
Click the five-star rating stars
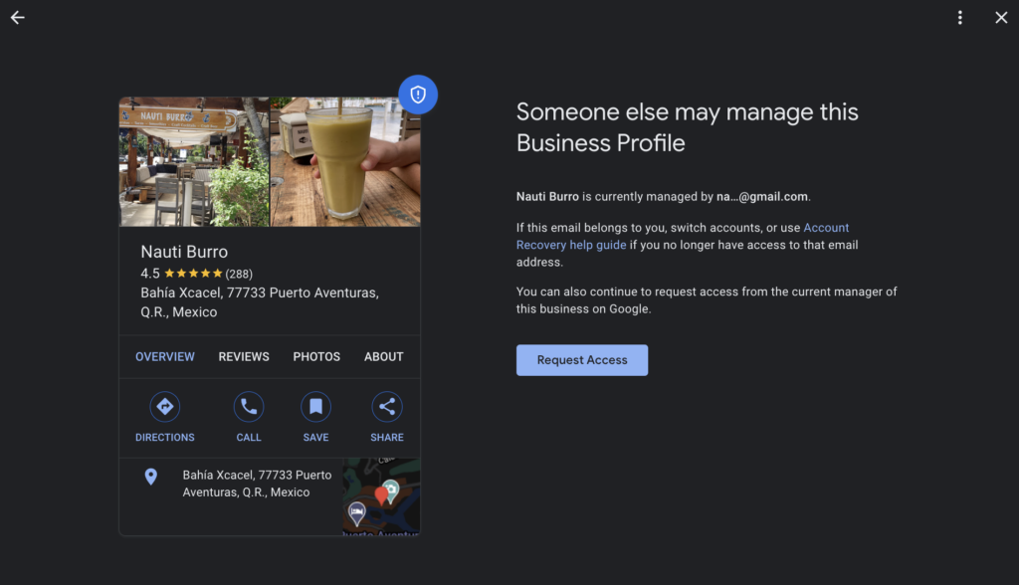coord(194,274)
